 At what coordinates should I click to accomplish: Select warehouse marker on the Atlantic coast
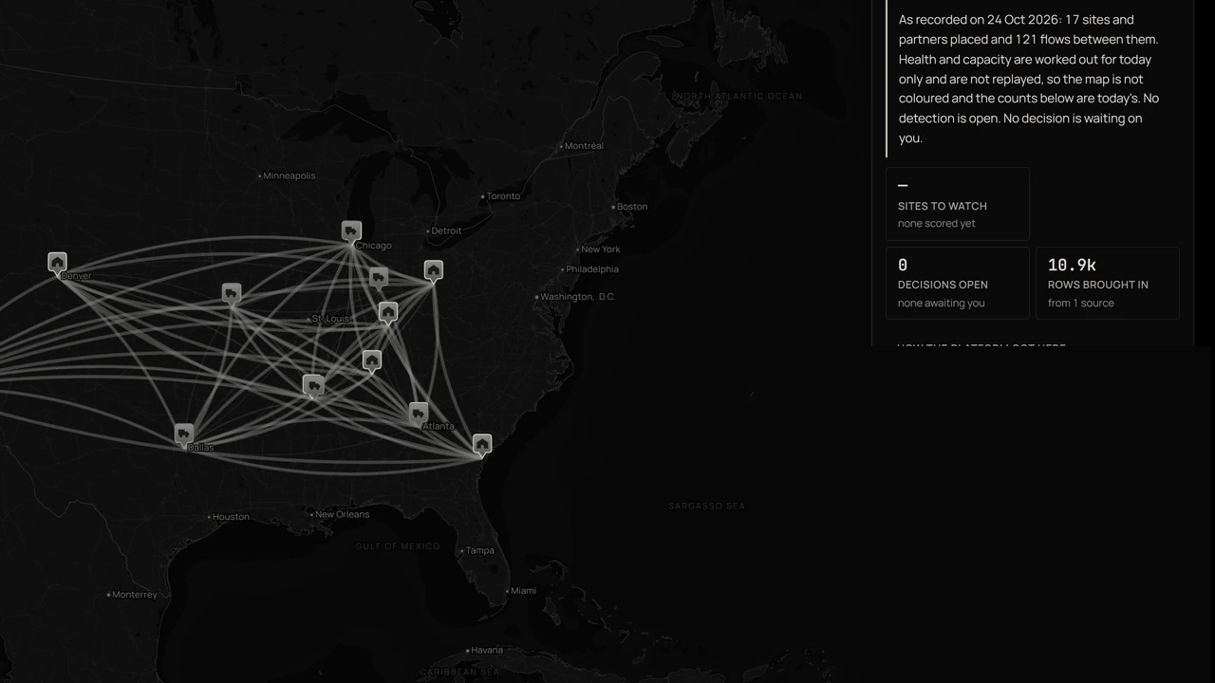(482, 444)
